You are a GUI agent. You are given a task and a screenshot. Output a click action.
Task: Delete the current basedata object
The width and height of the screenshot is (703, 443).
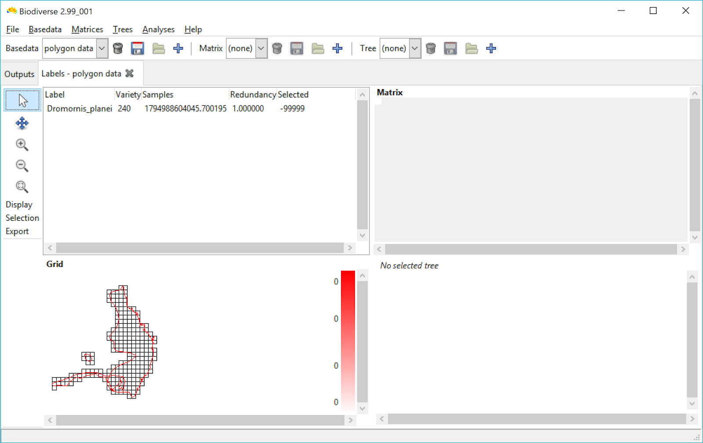point(118,48)
